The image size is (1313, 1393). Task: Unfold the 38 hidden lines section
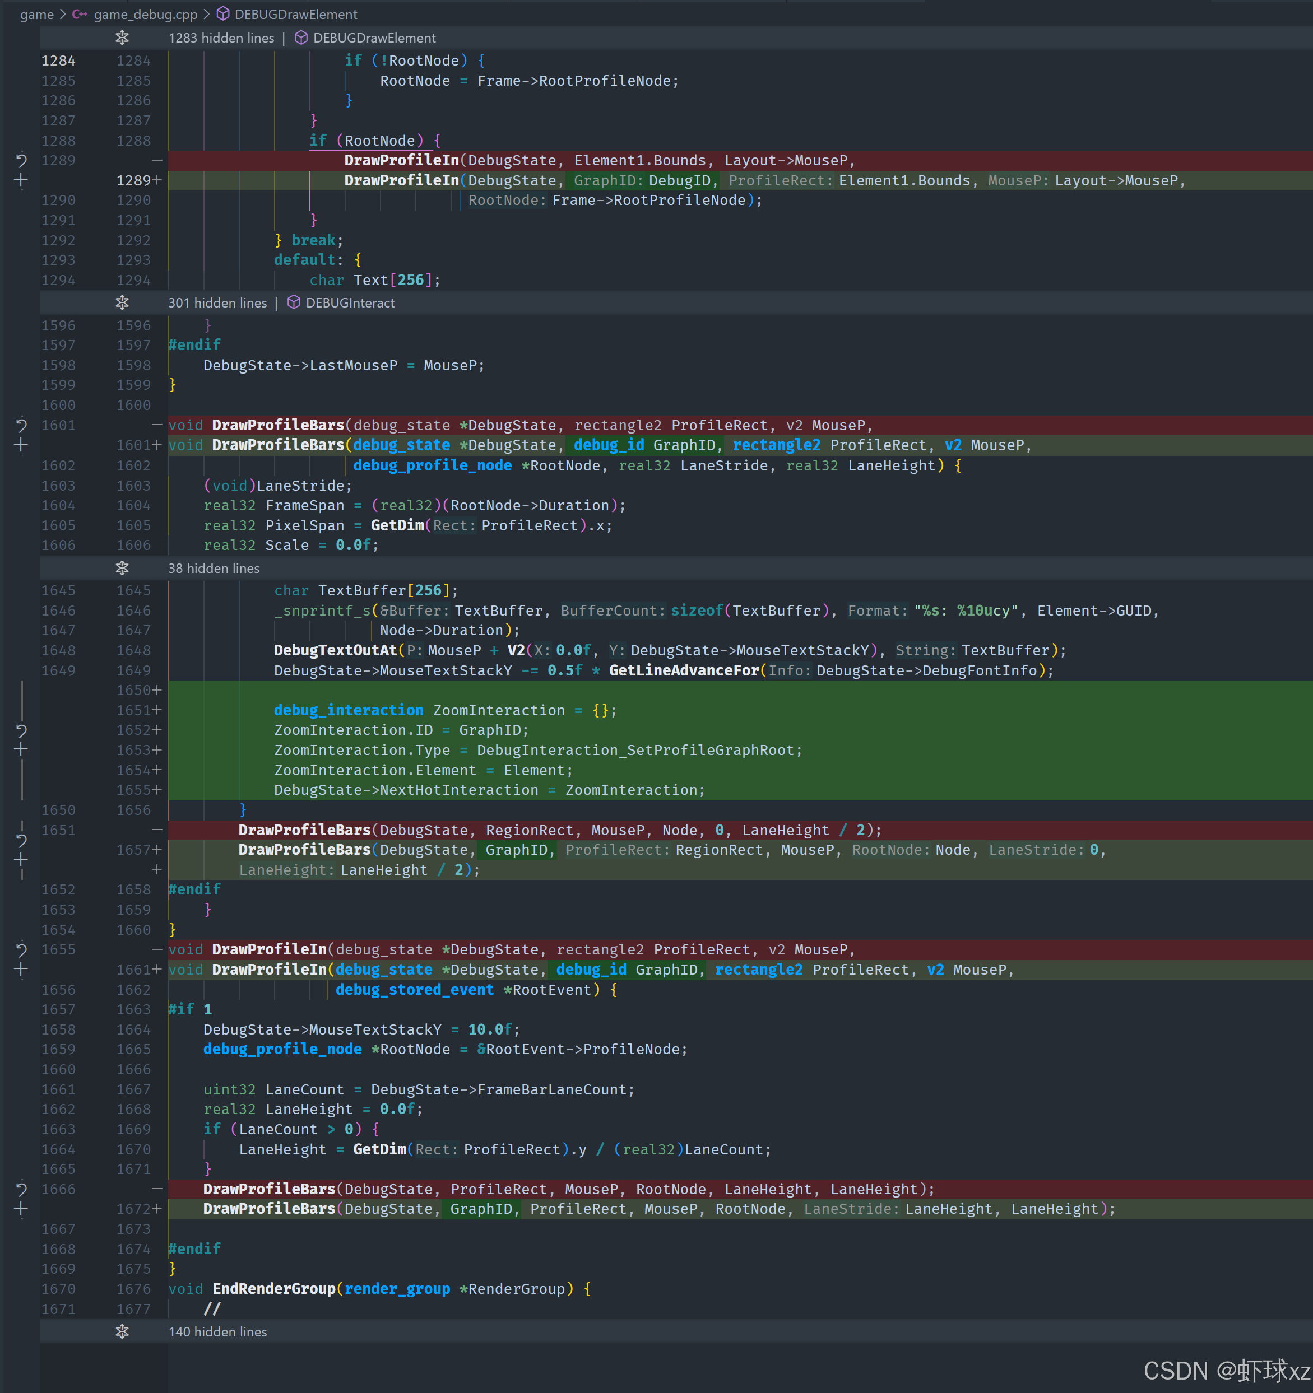[x=122, y=569]
